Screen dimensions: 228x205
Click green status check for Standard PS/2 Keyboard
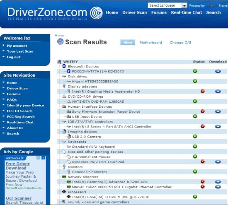coord(195,146)
